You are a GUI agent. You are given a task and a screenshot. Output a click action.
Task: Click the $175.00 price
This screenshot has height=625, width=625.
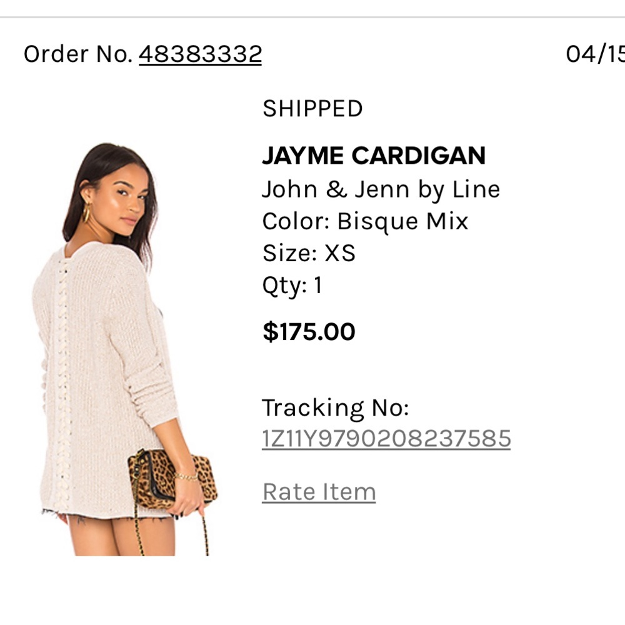[x=309, y=331]
